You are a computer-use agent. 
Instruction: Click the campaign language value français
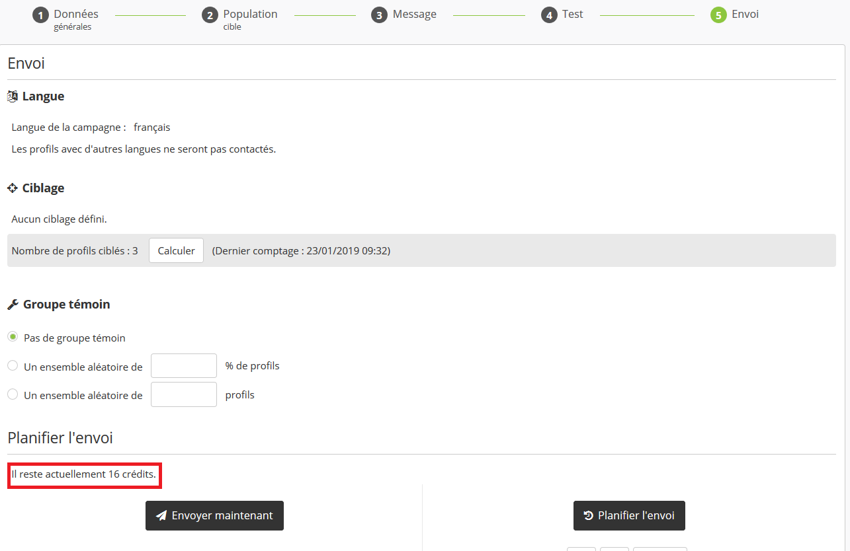pos(151,128)
